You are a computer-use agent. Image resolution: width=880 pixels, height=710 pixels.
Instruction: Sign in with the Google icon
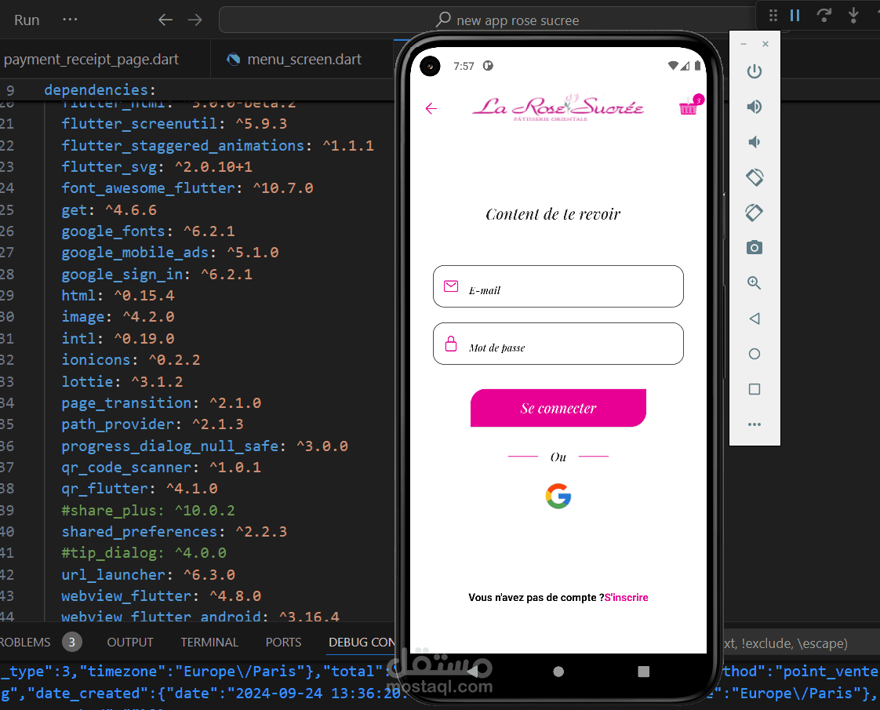click(x=558, y=496)
